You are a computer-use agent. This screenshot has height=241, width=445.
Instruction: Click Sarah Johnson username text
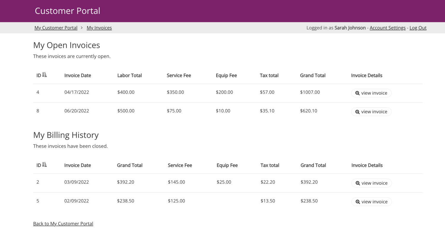(350, 28)
